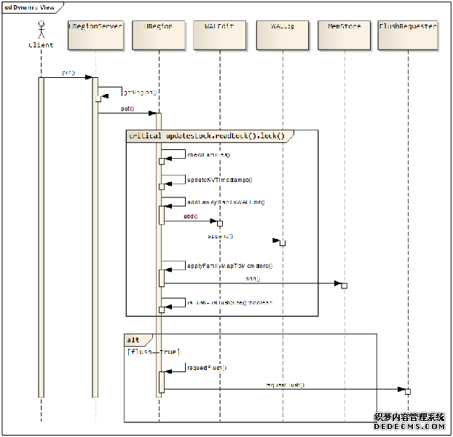The width and height of the screenshot is (453, 437).
Task: Select the [flush==true] guard condition
Action: [x=151, y=352]
